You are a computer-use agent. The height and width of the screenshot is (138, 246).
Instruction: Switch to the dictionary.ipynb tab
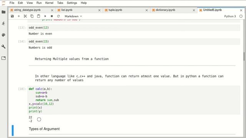tap(166, 10)
